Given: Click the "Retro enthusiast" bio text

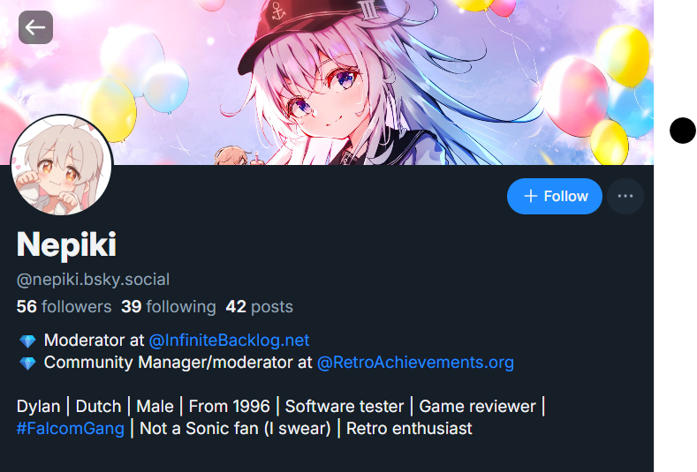Looking at the screenshot, I should [409, 429].
